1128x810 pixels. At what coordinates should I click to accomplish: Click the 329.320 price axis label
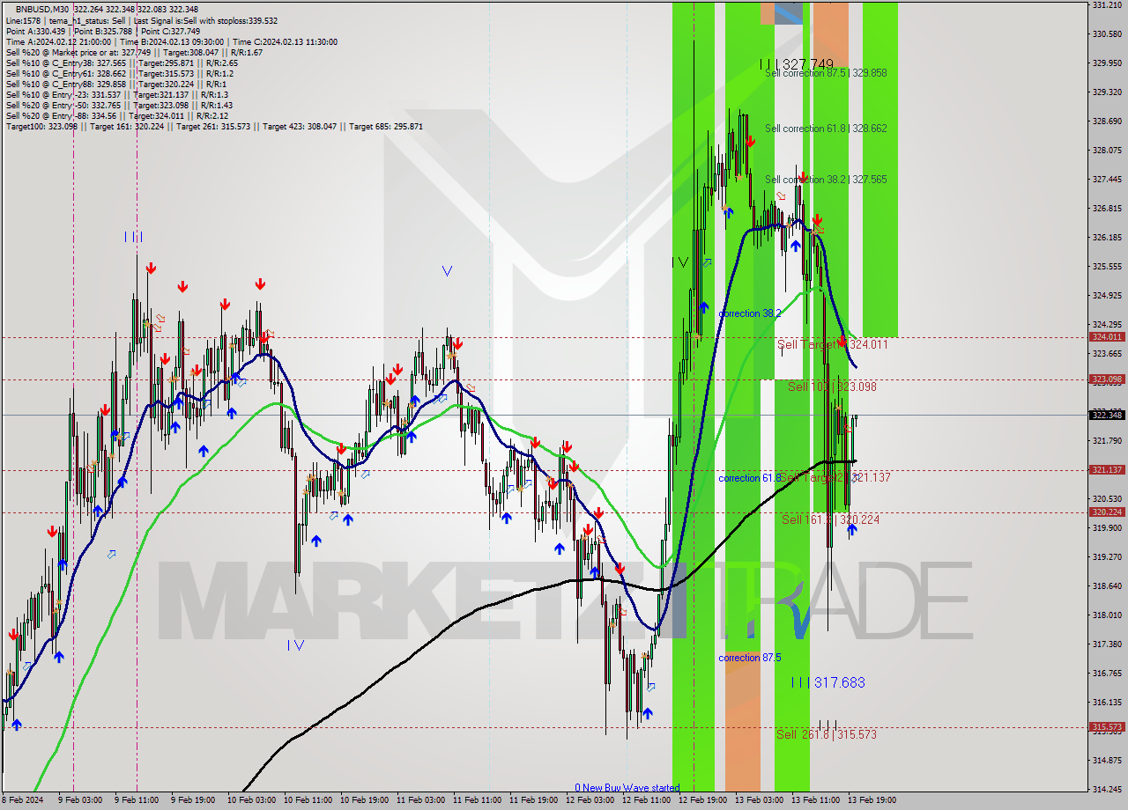click(x=1107, y=92)
